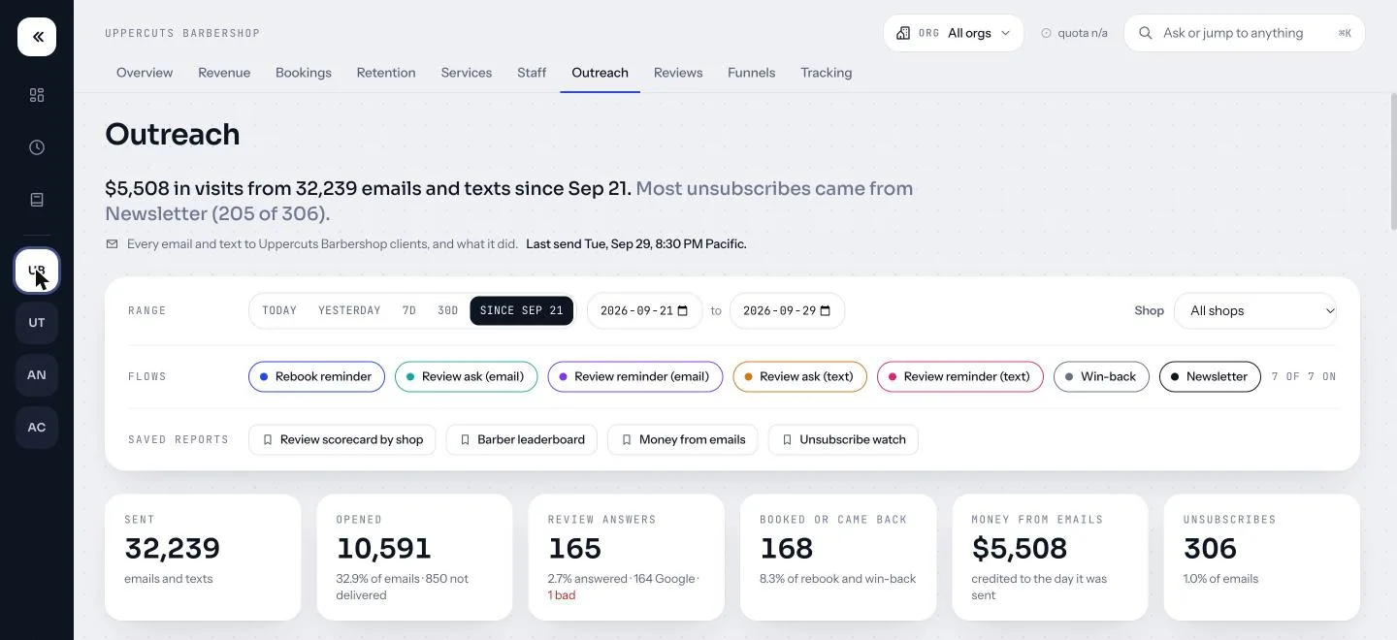Click the search magnifier icon
This screenshot has width=1397, height=640.
(x=1145, y=33)
